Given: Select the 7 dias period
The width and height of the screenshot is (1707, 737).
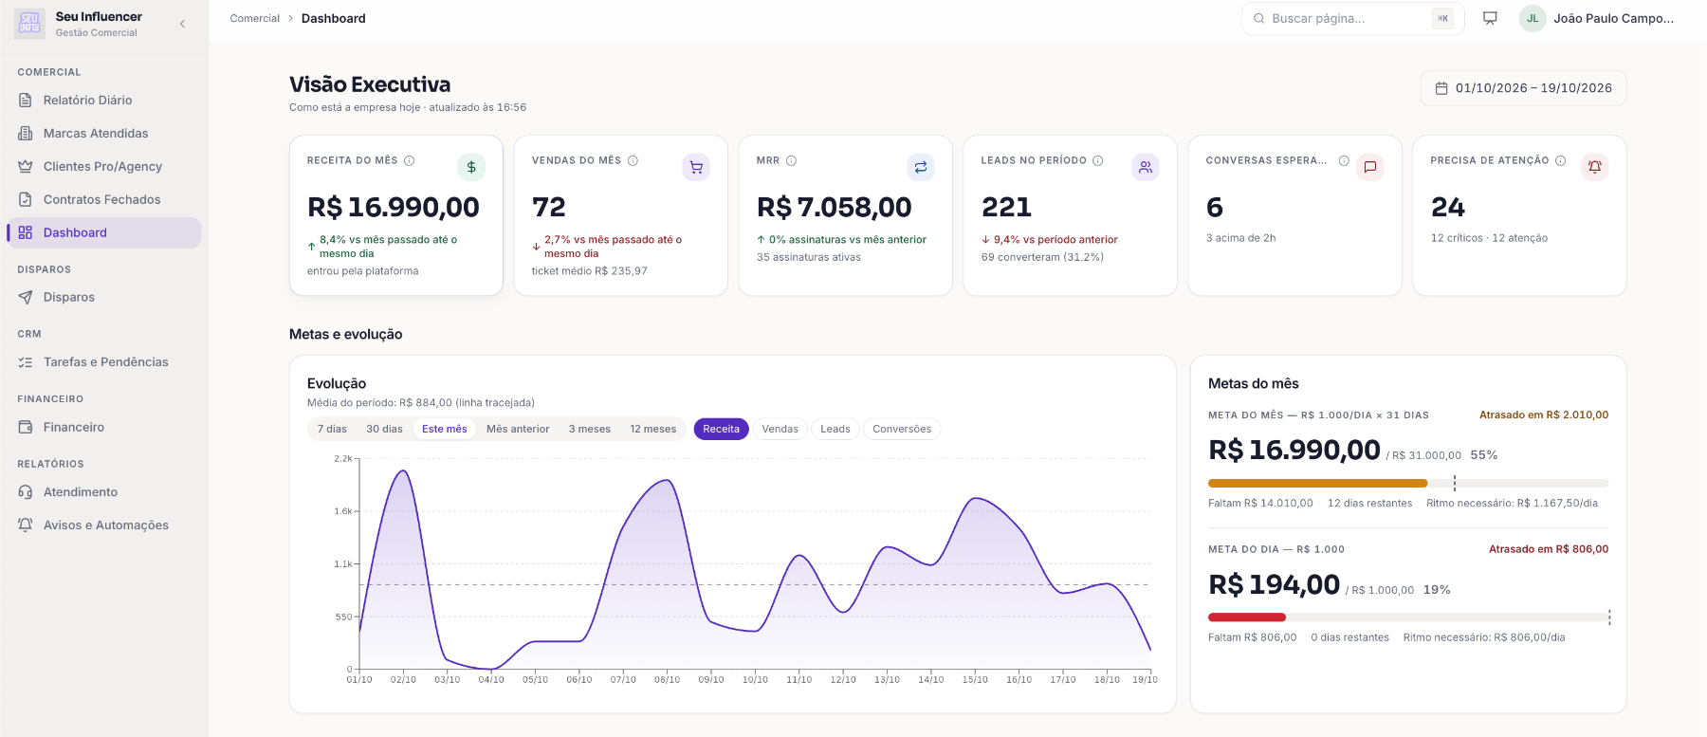Looking at the screenshot, I should [332, 429].
